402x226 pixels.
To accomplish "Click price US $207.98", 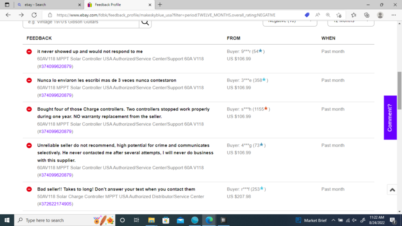I will [239, 197].
